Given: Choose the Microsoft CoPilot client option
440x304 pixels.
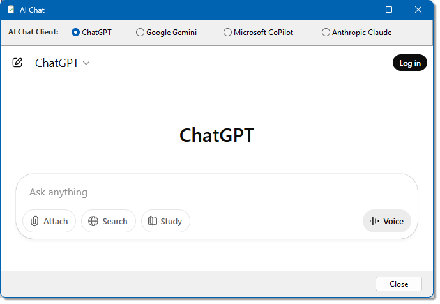Looking at the screenshot, I should point(228,33).
